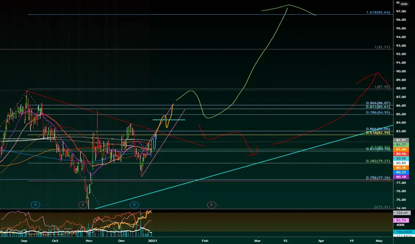Click the short cyan horizontal line near 84
The image size is (415, 244).
pos(169,120)
